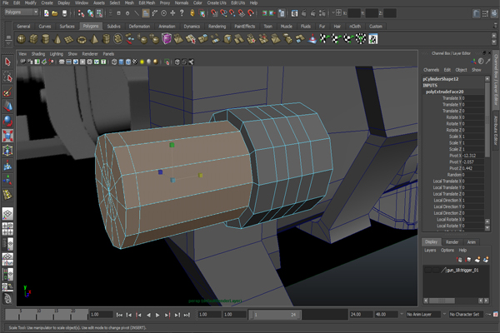Go to the start of playback range

119,315
